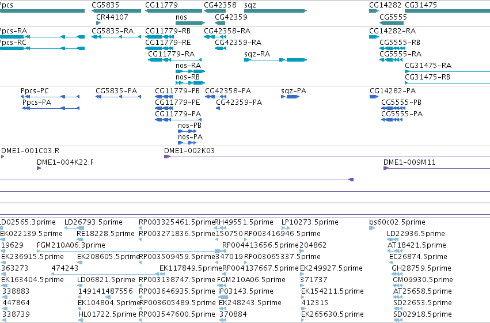Click transcript label CG14282-RA

pos(393,31)
